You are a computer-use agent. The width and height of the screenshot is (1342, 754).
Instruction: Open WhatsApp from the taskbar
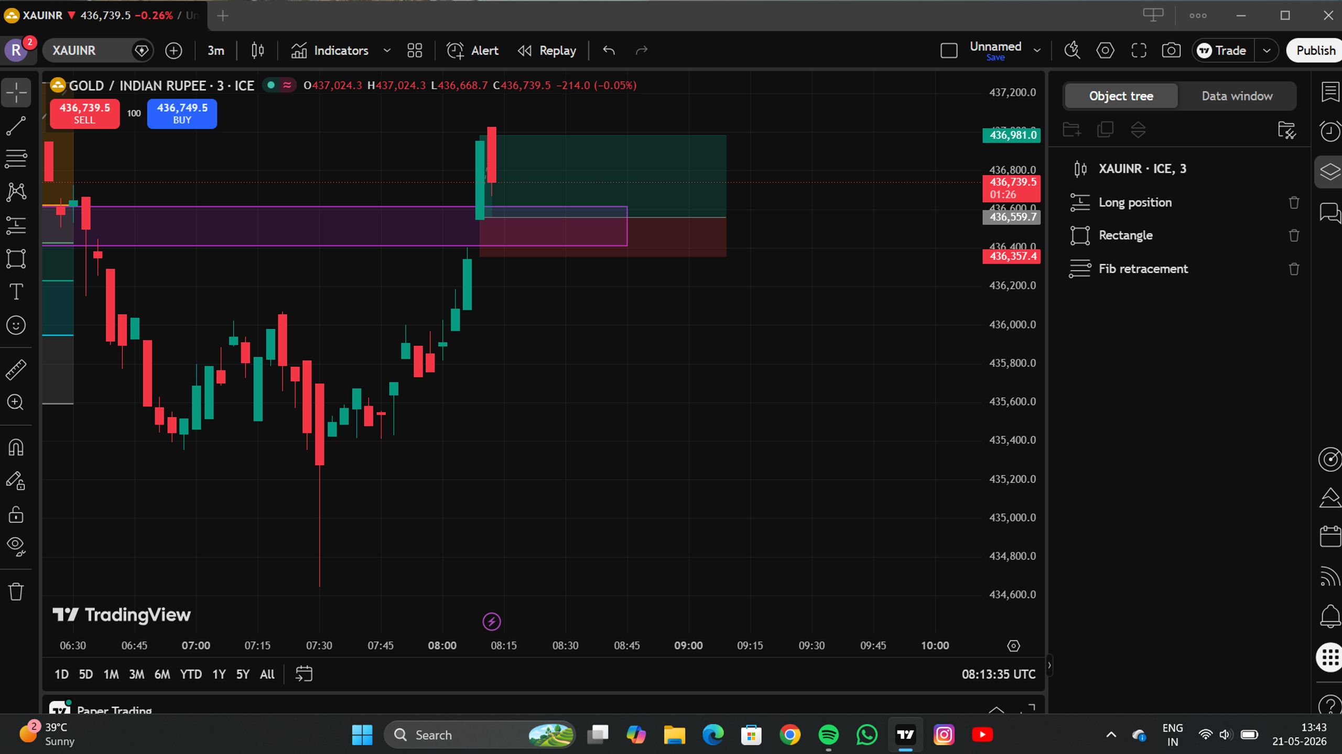click(x=867, y=735)
